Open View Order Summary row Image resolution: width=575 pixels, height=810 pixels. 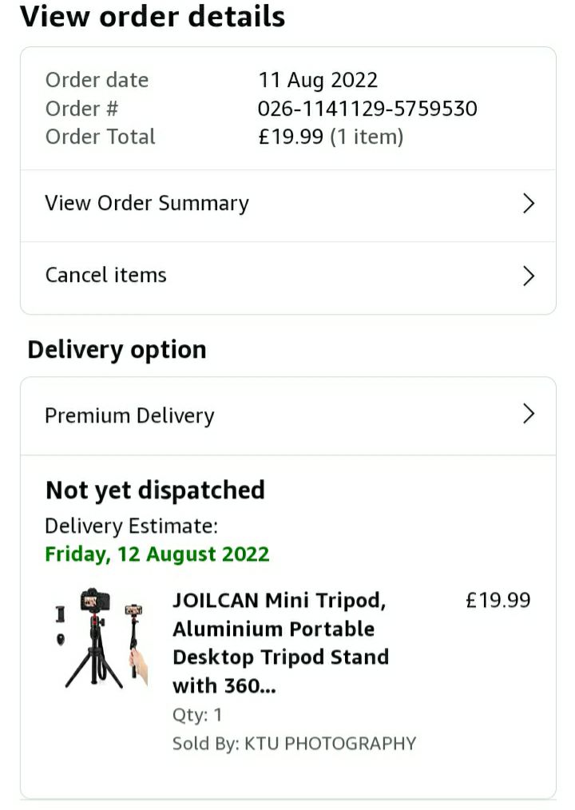288,205
